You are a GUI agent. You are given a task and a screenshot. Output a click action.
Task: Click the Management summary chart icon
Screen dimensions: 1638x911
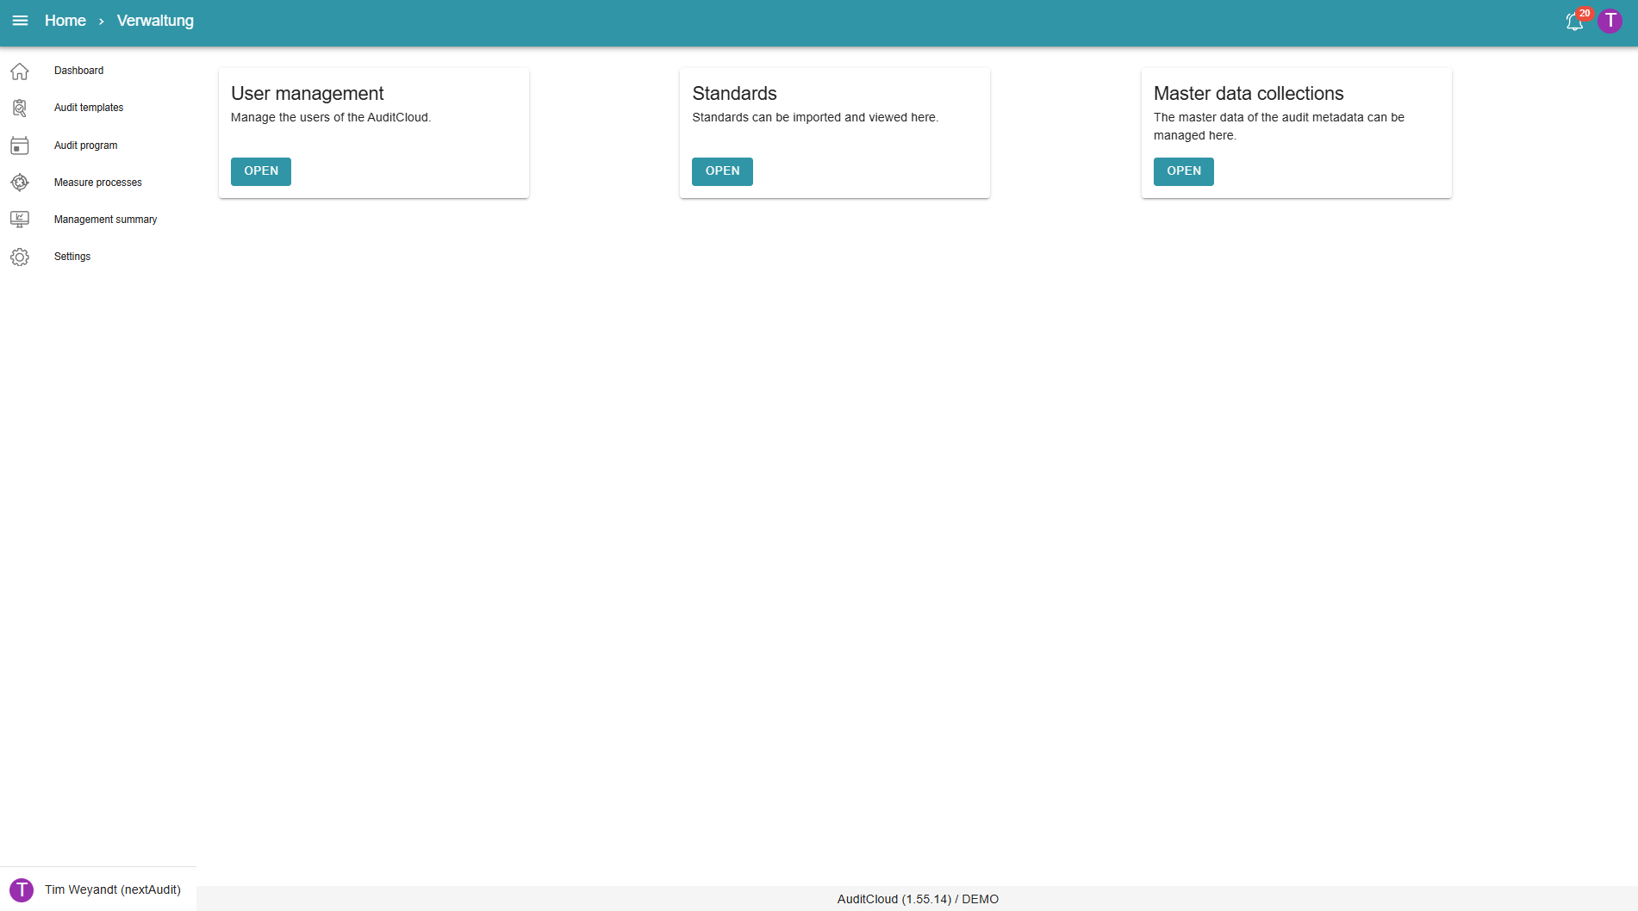coord(20,220)
